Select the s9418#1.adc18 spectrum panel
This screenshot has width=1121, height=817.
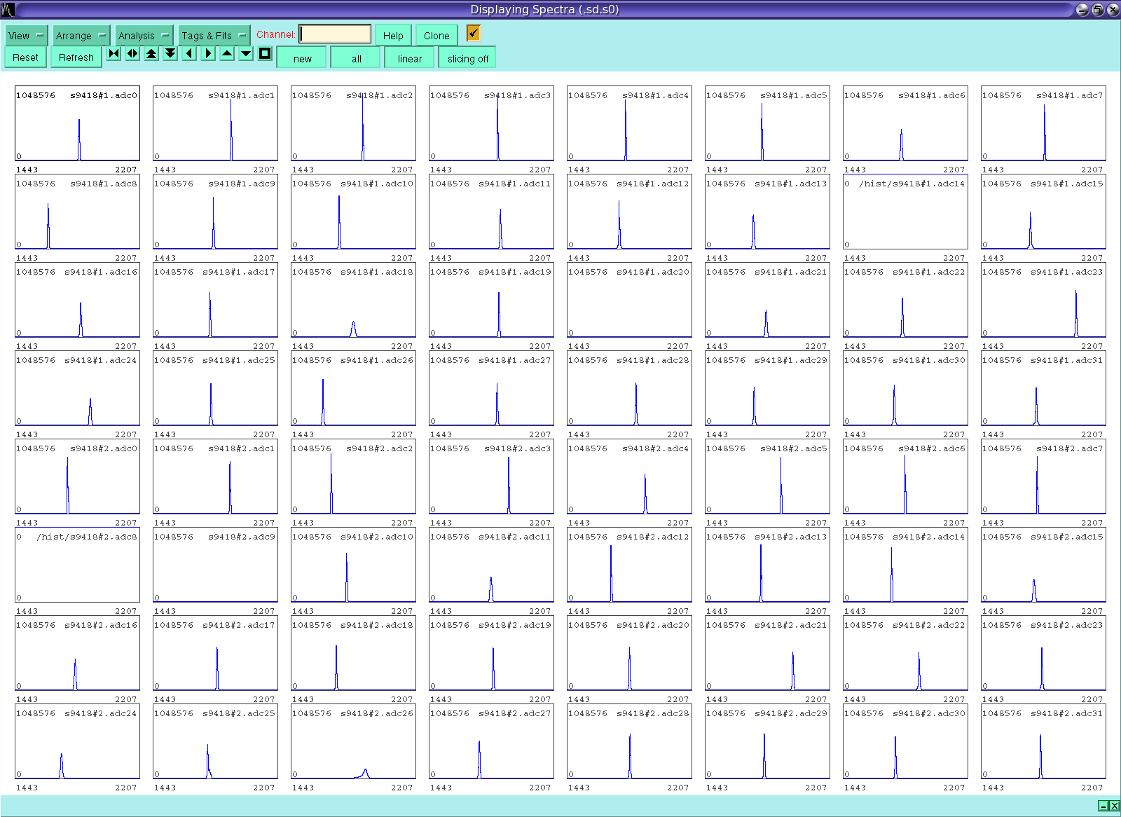pos(353,300)
